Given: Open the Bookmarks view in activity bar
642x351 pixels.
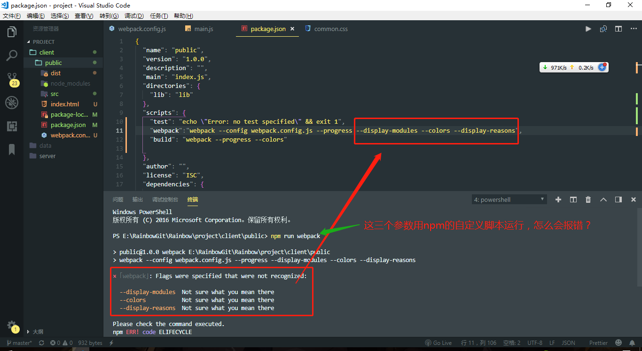Looking at the screenshot, I should 12,150.
